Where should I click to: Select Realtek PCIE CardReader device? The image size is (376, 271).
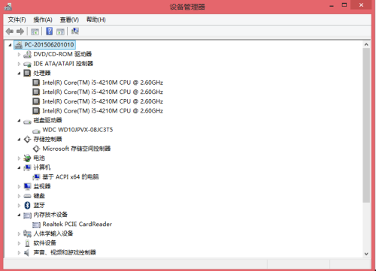coord(77,224)
